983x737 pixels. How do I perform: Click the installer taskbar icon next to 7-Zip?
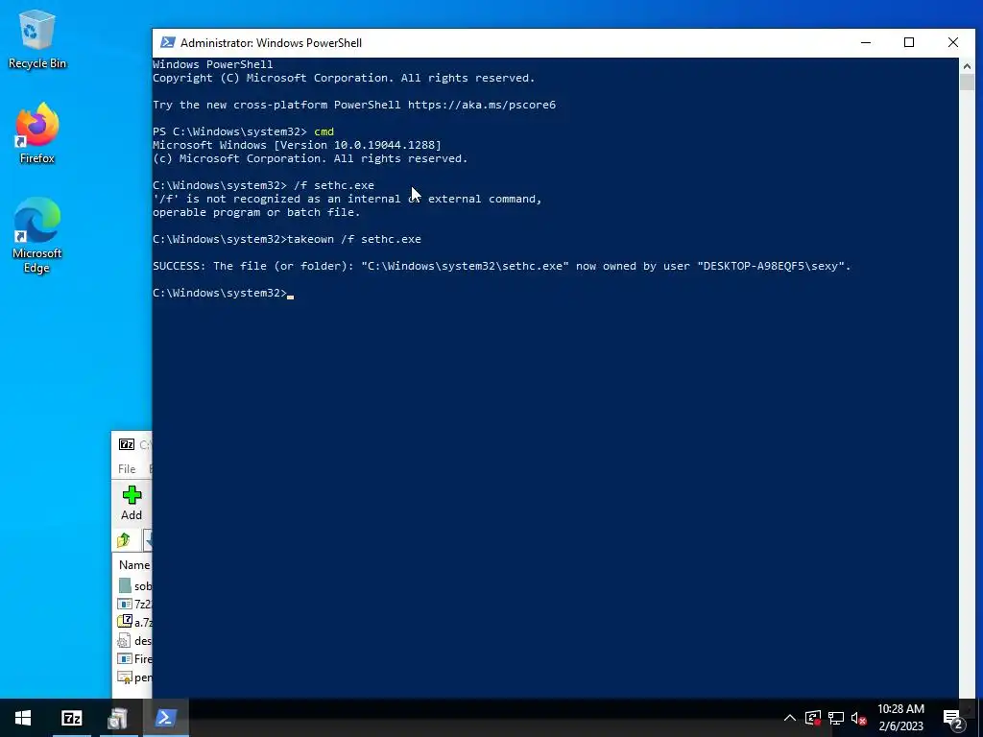click(118, 718)
